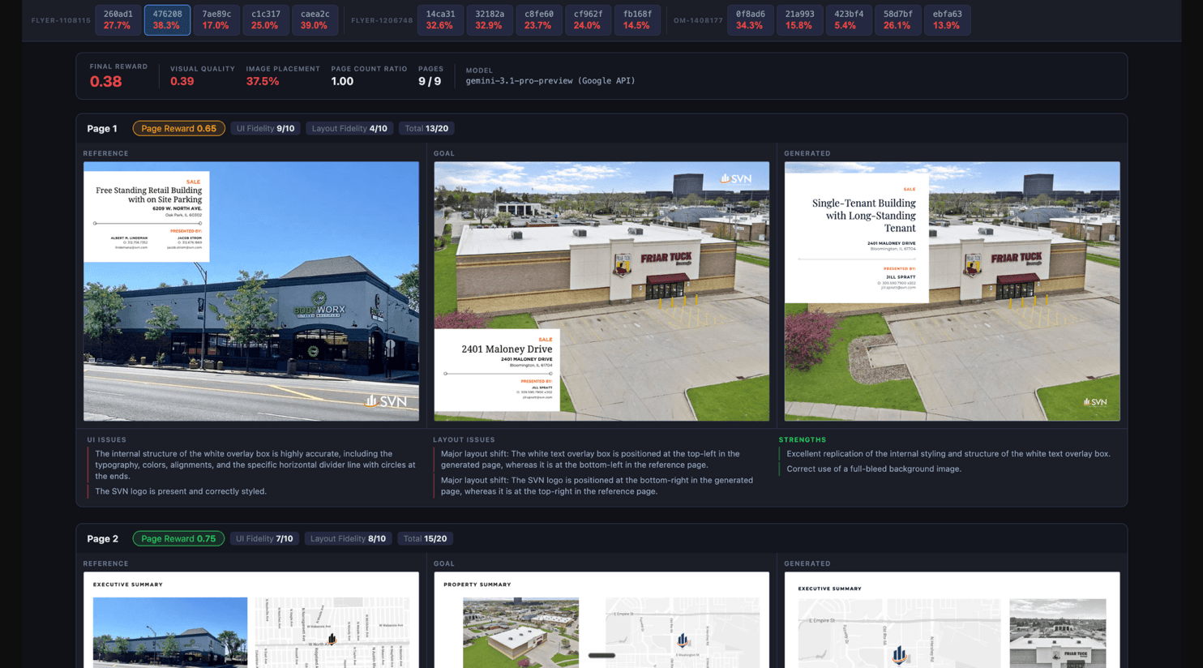Click the Page 2 heading
Image resolution: width=1203 pixels, height=668 pixels.
(102, 538)
